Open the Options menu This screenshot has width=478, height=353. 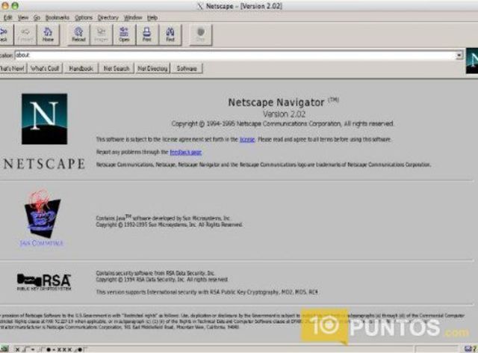point(84,18)
